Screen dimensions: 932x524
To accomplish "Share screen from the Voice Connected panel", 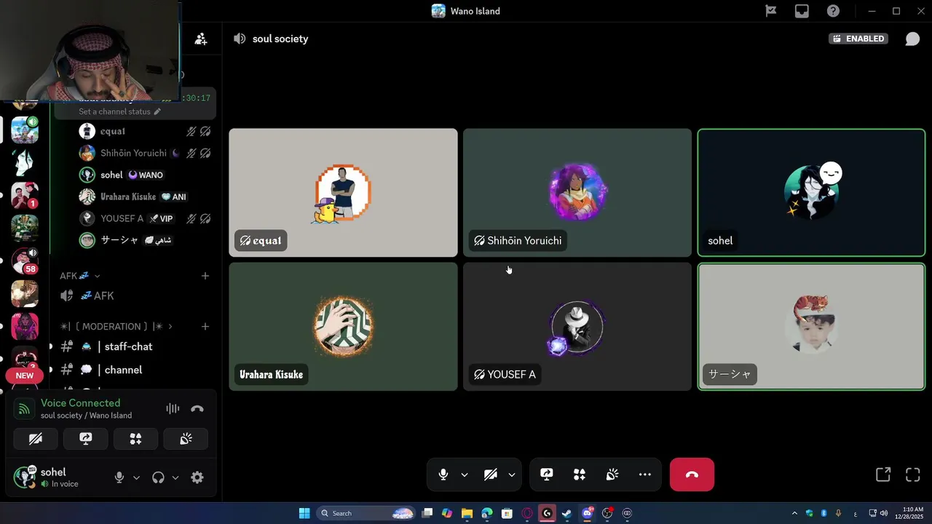I will point(86,439).
